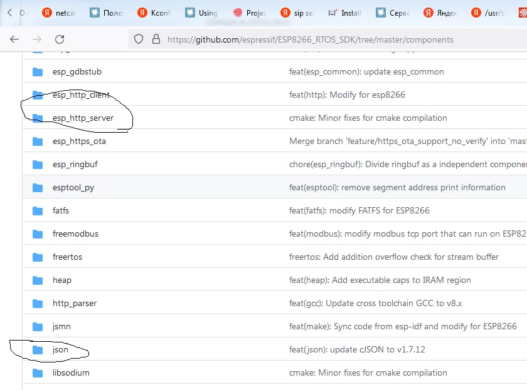The height and width of the screenshot is (390, 527).
Task: Click the fatfs folder icon
Action: coord(38,210)
